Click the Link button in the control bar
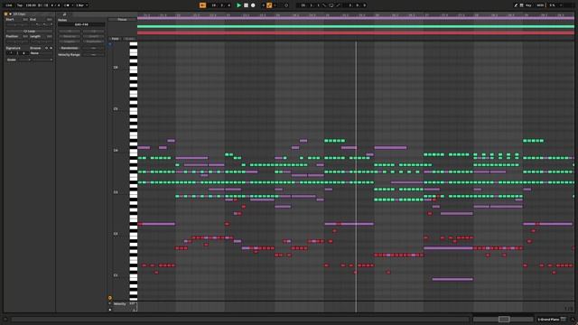 [x=9, y=5]
